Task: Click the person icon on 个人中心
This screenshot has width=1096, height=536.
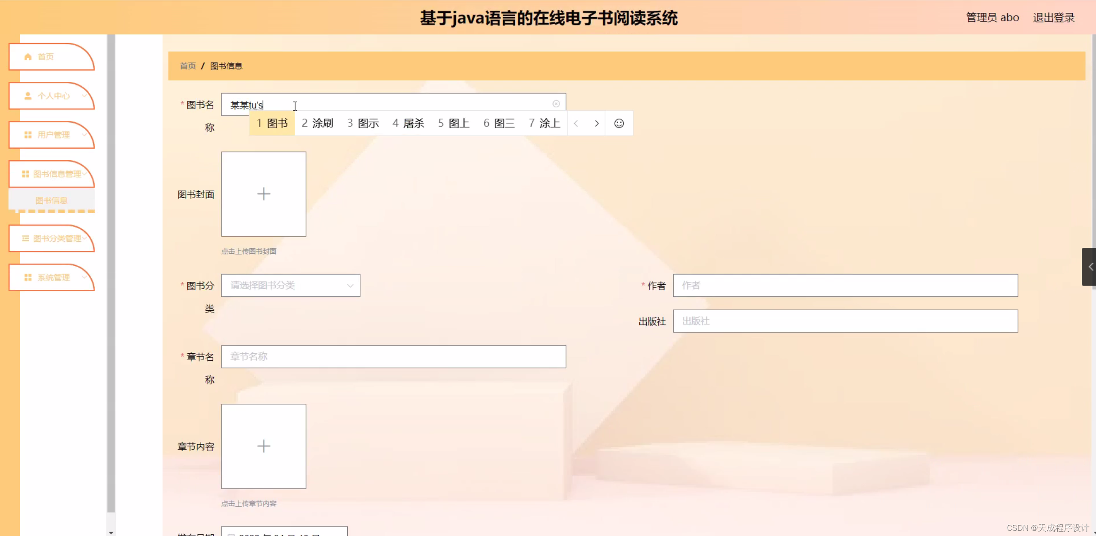Action: click(28, 96)
